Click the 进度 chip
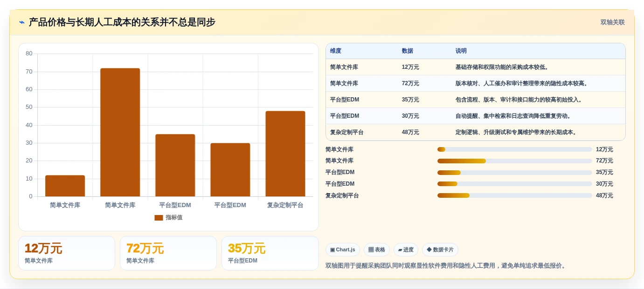This screenshot has width=644, height=289. [x=406, y=249]
